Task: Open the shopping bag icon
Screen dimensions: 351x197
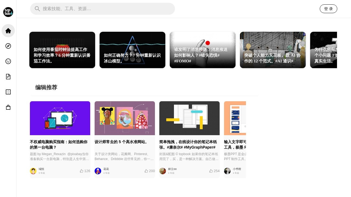Action: (x=8, y=108)
